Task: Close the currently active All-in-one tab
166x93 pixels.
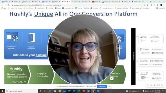Action: tap(70, 2)
